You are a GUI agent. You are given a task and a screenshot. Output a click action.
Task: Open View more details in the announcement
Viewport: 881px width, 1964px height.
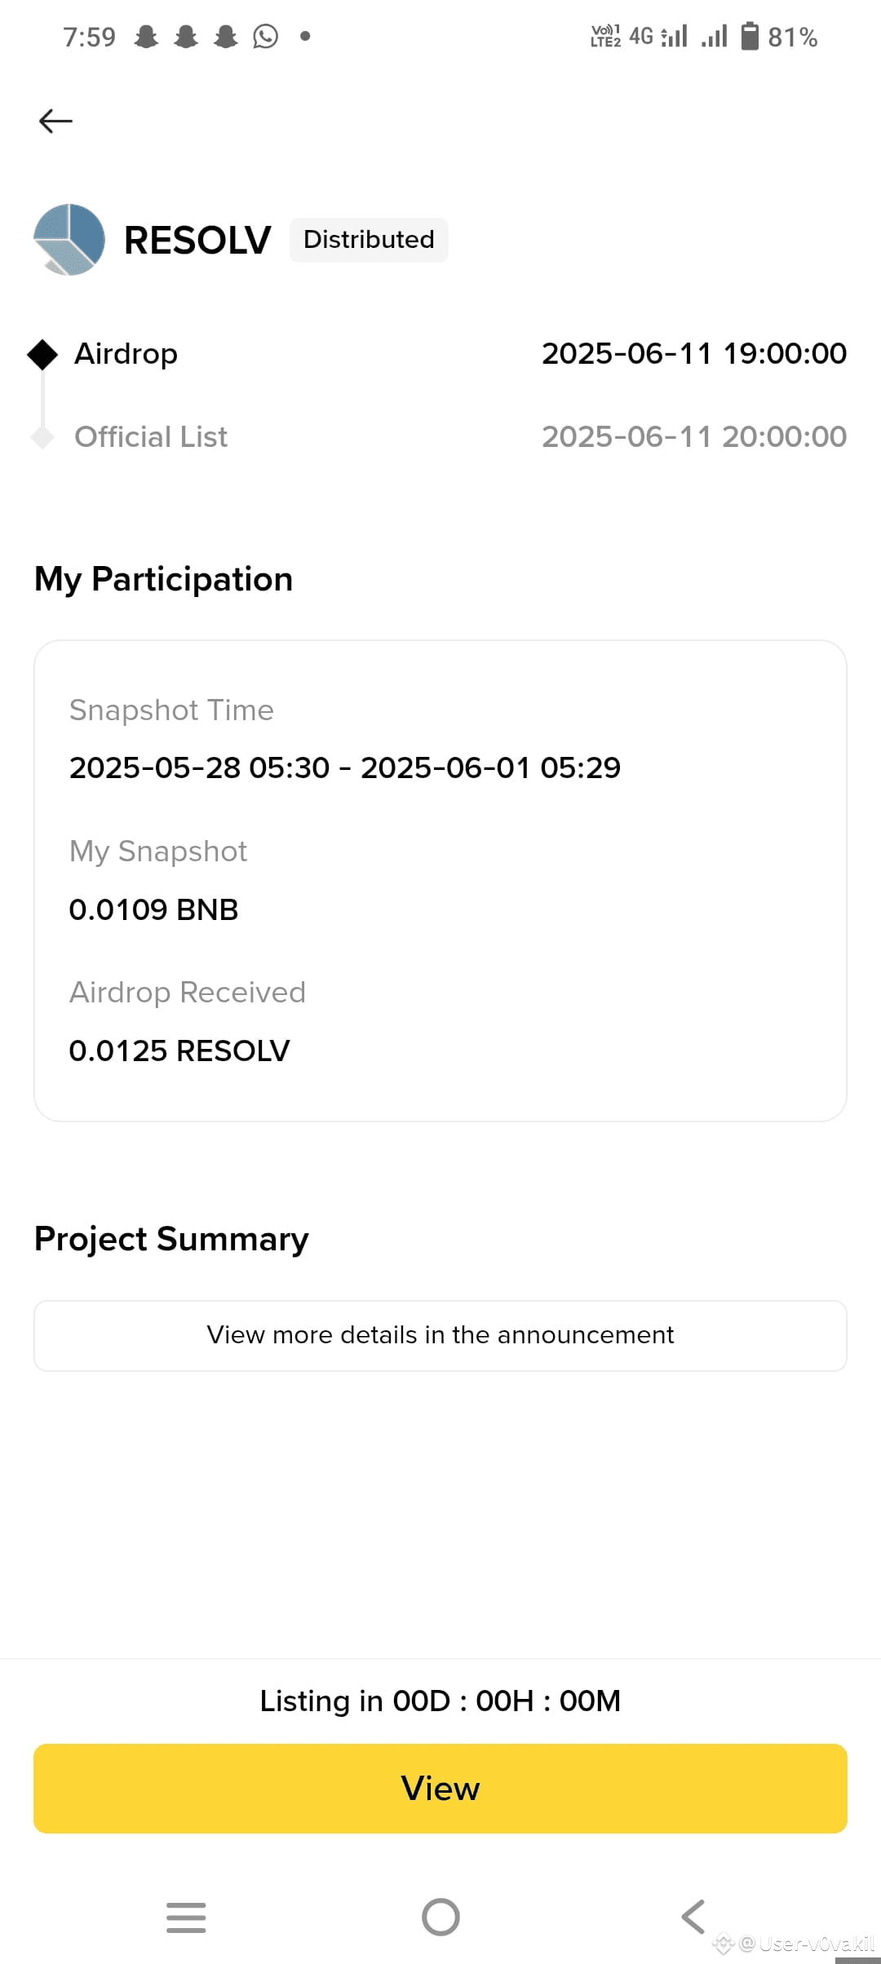pos(440,1335)
